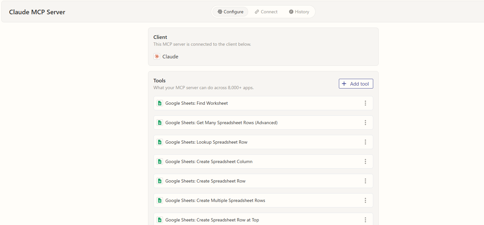Click the Client section heading
This screenshot has width=484, height=225.
(160, 37)
